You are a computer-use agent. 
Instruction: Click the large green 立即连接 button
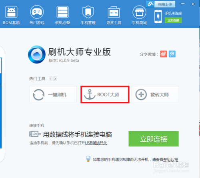pyautogui.click(x=154, y=139)
